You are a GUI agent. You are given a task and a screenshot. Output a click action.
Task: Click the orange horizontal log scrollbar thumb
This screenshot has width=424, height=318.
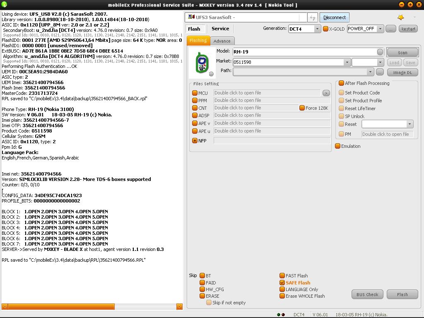tap(61, 306)
